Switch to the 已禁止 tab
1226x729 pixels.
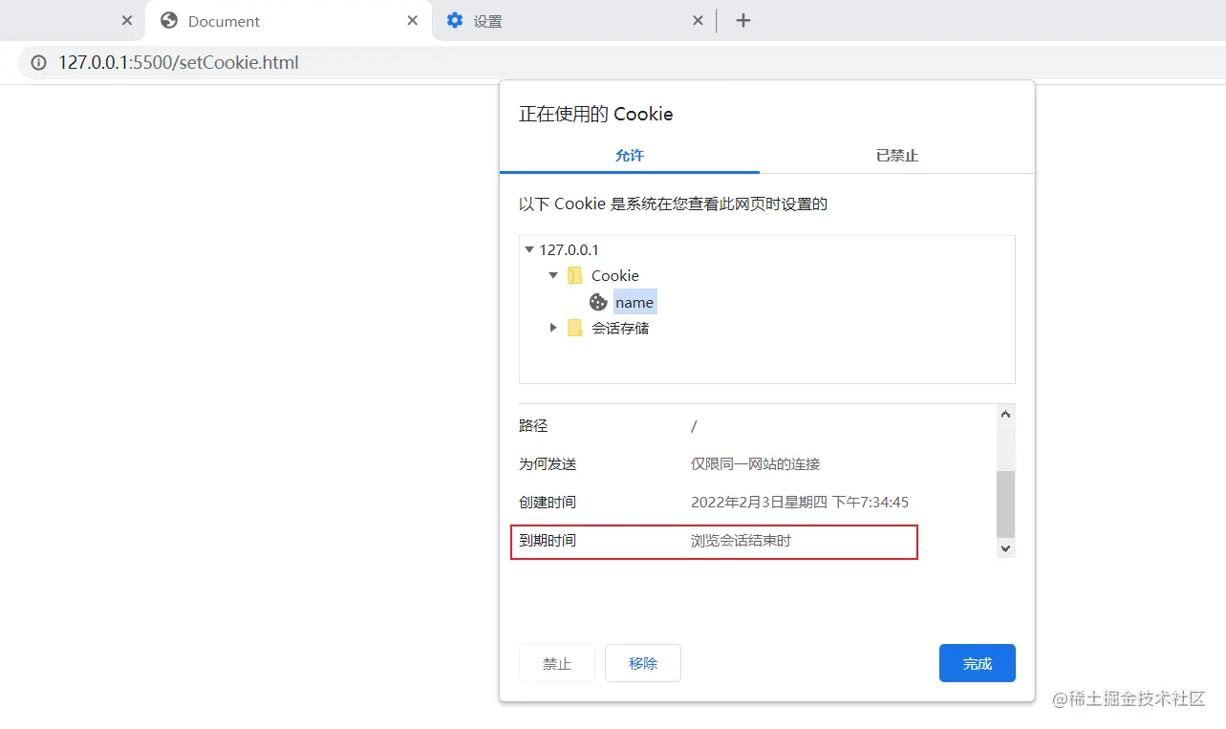coord(895,155)
